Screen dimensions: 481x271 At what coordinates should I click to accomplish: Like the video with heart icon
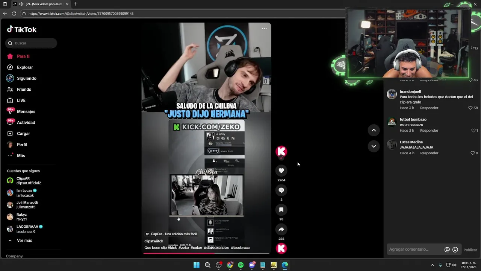[x=281, y=171]
